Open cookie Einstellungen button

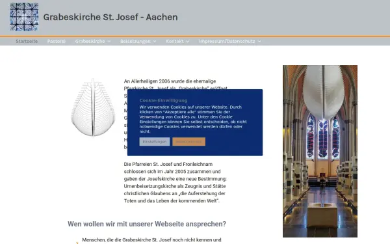pos(155,142)
